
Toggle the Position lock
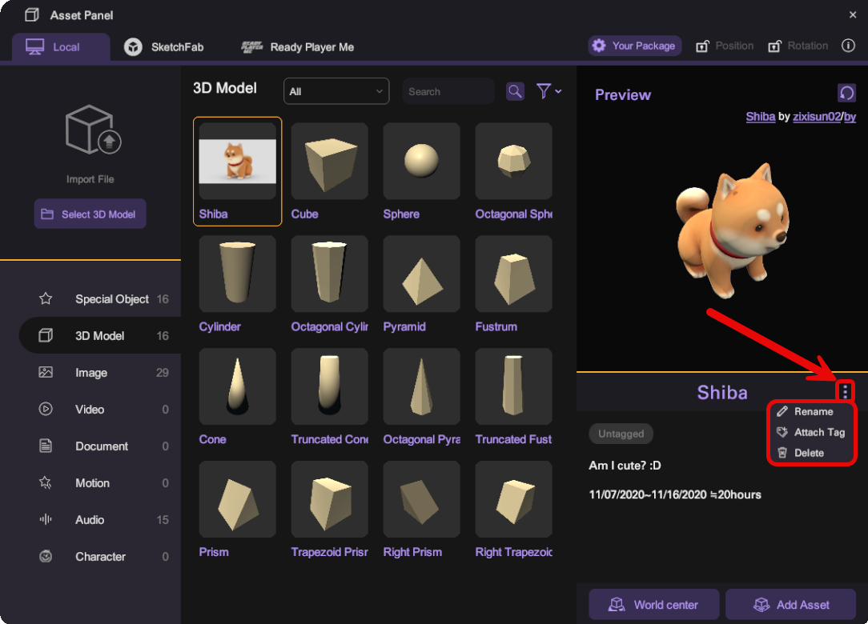coord(725,46)
